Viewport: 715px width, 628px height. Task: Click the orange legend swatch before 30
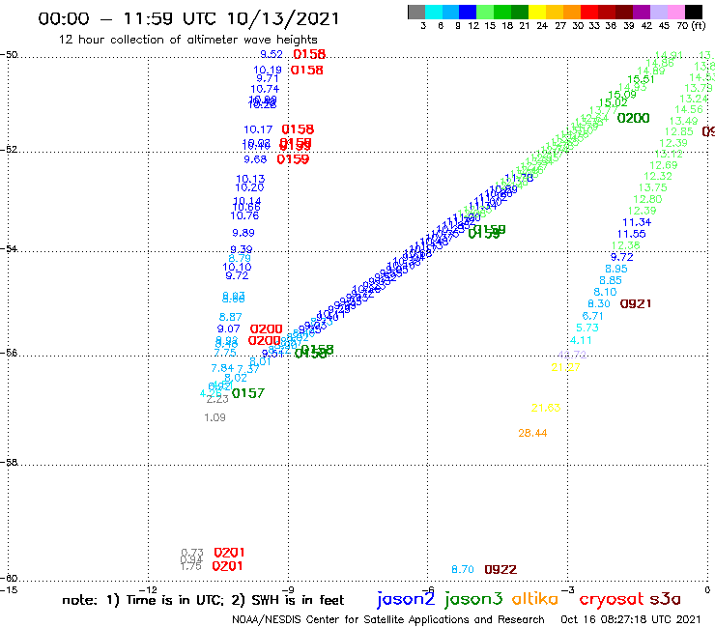tap(572, 12)
